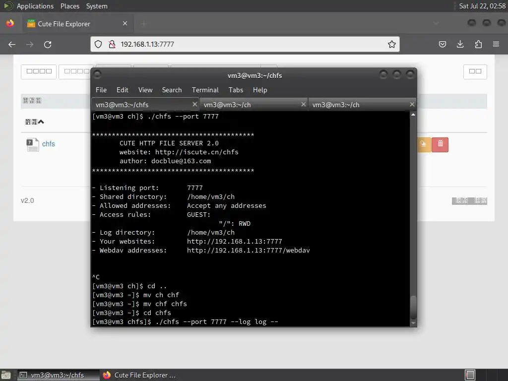The height and width of the screenshot is (381, 508).
Task: Open List all tabs dropdown arrow
Action: point(436,23)
